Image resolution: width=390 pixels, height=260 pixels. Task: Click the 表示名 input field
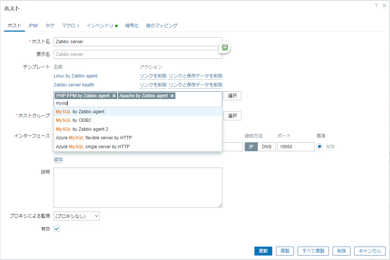pyautogui.click(x=138, y=54)
